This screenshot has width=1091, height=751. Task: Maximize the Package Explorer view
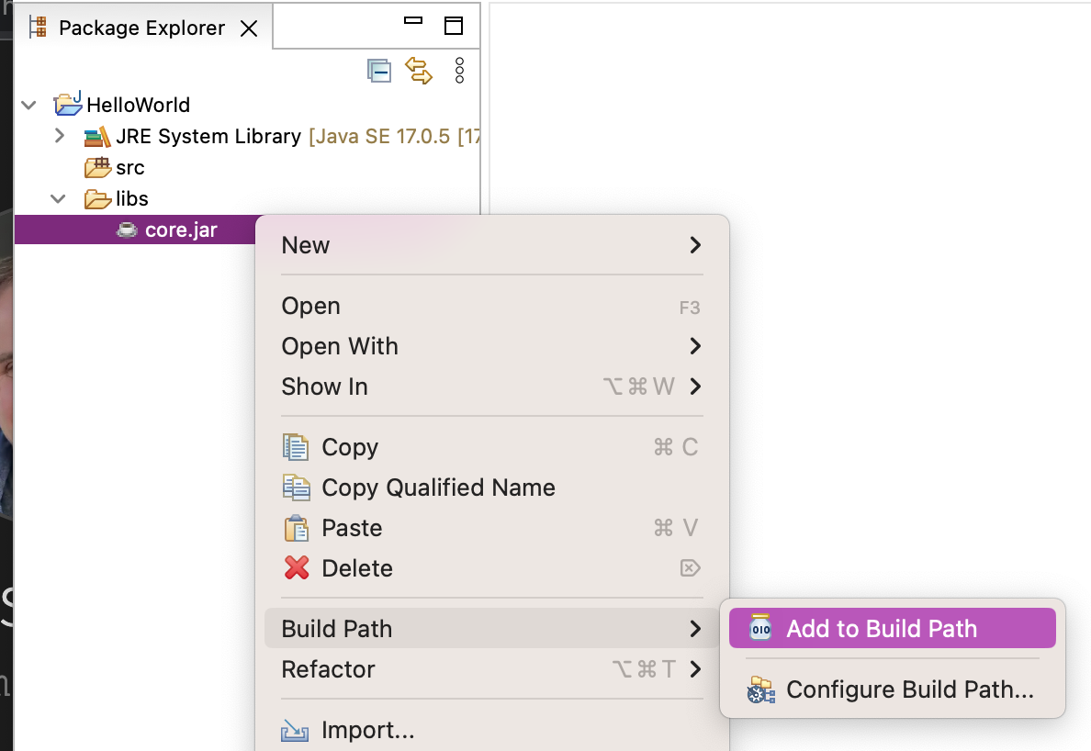point(453,25)
